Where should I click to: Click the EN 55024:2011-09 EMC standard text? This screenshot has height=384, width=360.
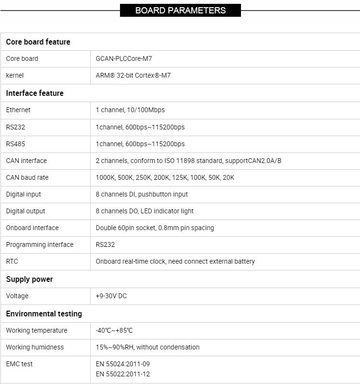(122, 364)
